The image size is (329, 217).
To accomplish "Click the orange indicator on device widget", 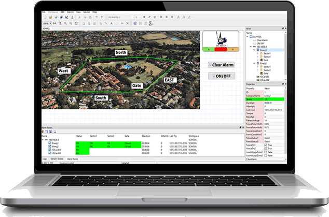I will [x=233, y=49].
